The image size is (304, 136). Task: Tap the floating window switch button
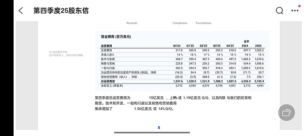[x=287, y=113]
